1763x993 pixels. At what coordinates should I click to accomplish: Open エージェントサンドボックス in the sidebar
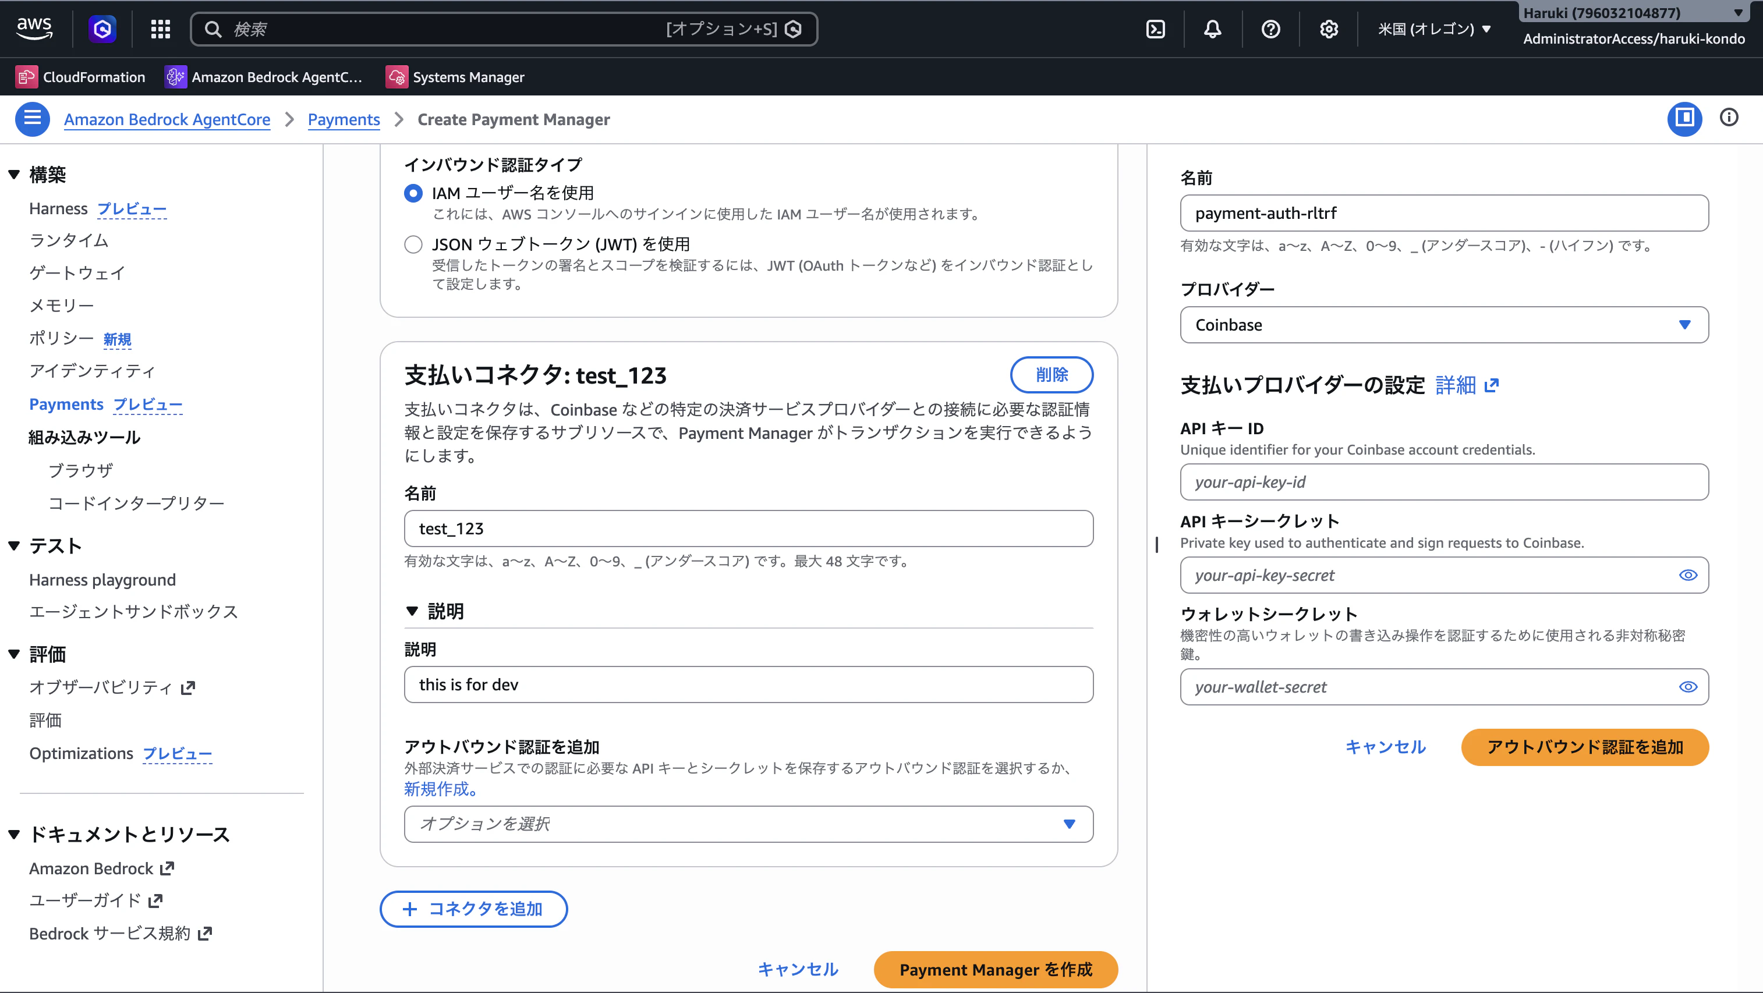tap(133, 611)
